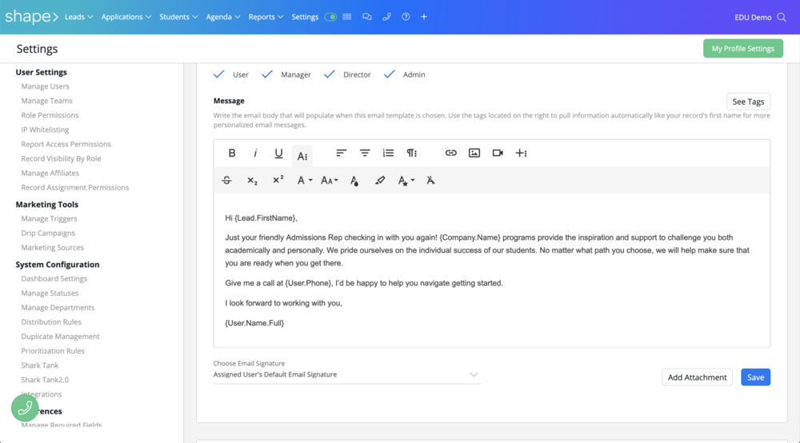Click inside the message body text area
Viewport: 800px width, 443px height.
pos(492,270)
